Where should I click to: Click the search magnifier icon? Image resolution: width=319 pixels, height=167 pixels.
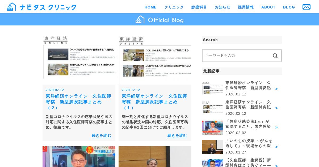coord(275,56)
